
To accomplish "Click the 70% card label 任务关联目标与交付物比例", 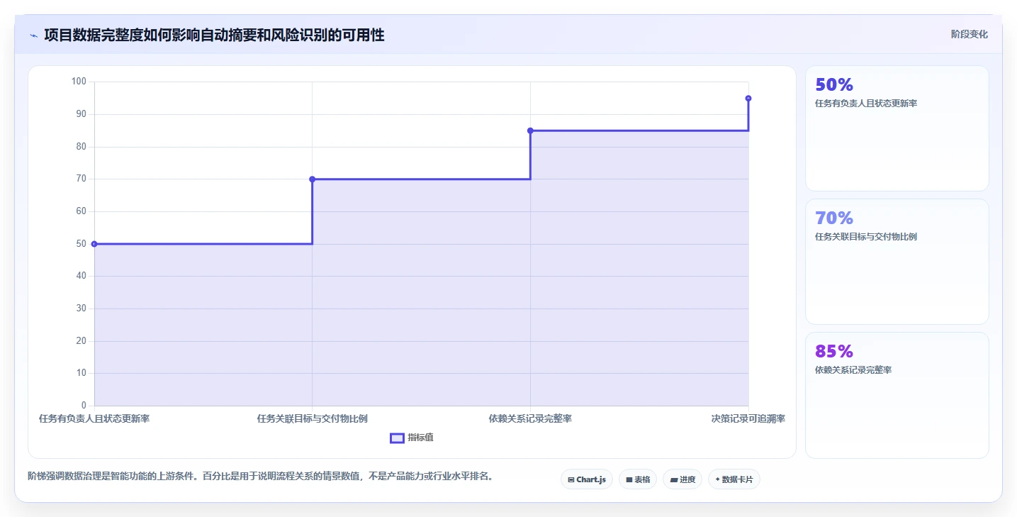I will [866, 237].
